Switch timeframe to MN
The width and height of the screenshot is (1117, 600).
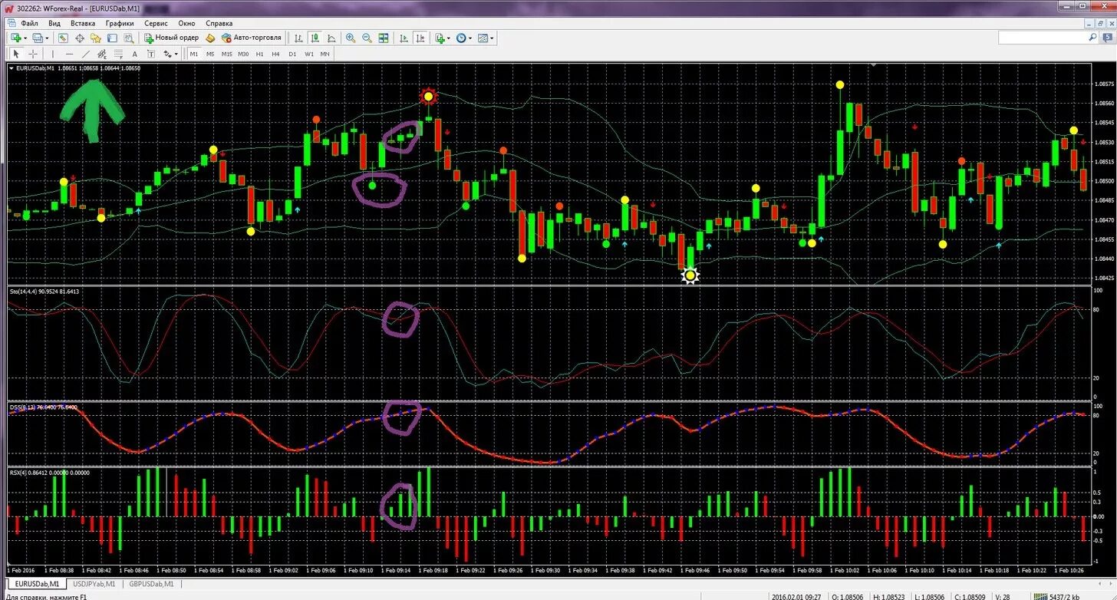pyautogui.click(x=325, y=54)
